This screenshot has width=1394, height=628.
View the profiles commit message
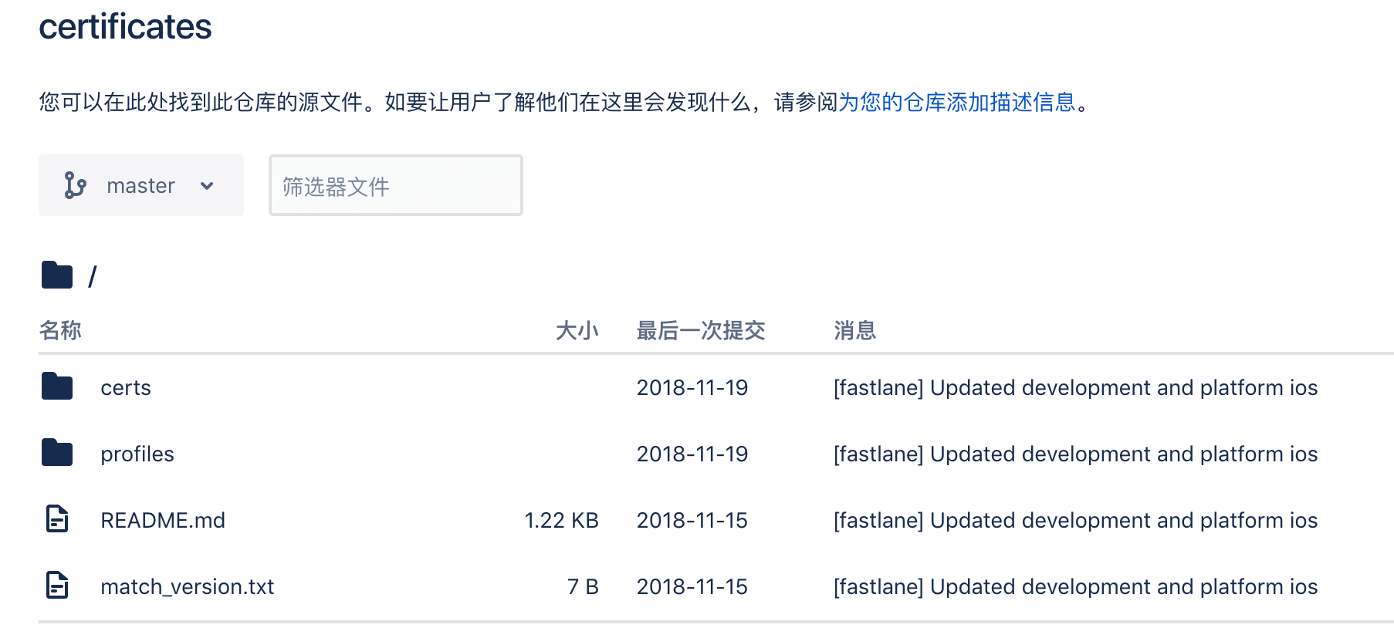pos(1075,454)
